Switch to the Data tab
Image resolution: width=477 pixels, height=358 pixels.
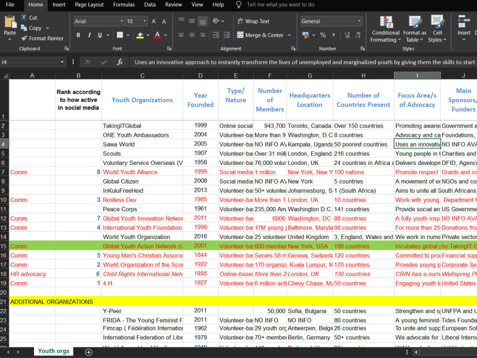(150, 5)
